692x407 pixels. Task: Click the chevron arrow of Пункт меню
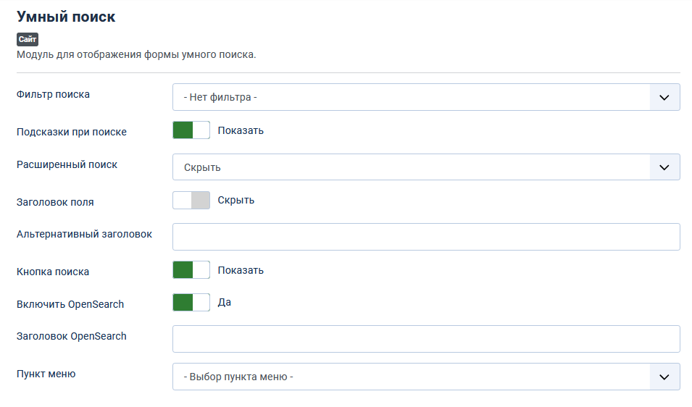coord(664,377)
